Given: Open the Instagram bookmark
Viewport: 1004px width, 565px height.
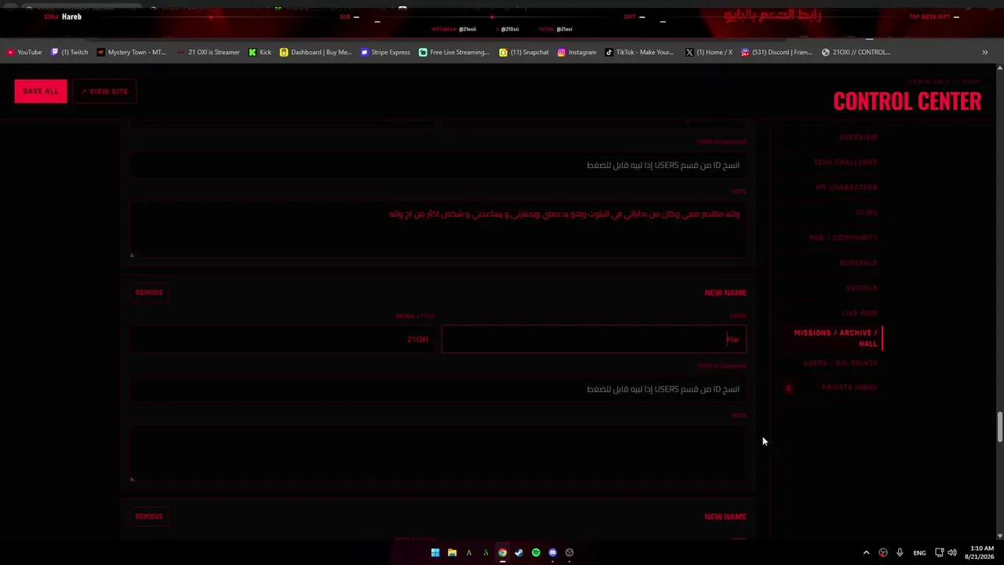Looking at the screenshot, I should (x=577, y=53).
